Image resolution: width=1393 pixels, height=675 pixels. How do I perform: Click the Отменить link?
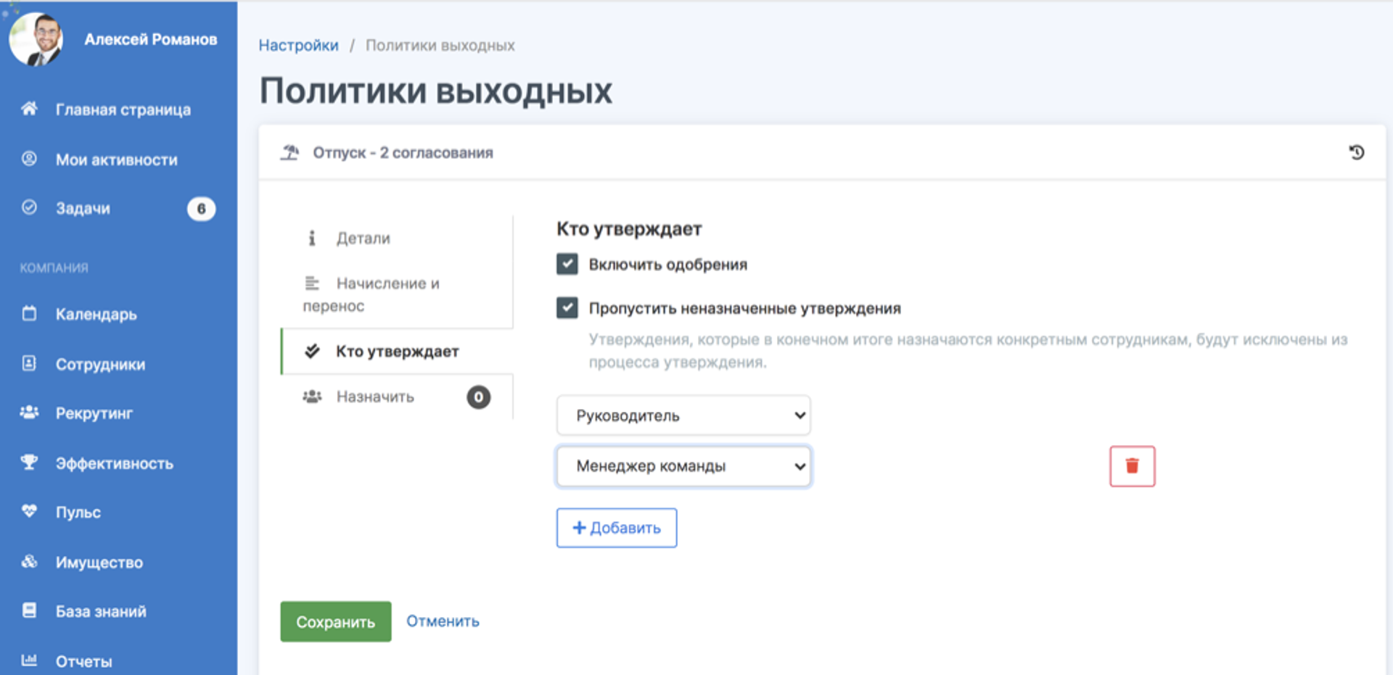click(x=443, y=621)
